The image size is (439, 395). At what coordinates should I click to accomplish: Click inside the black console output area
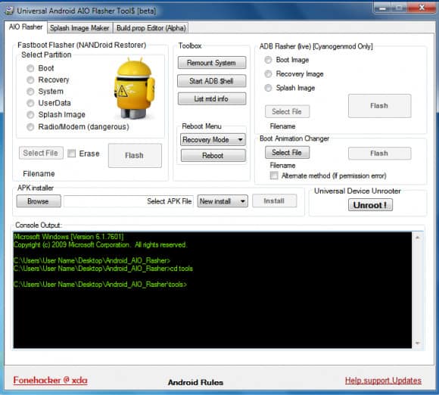click(x=213, y=291)
